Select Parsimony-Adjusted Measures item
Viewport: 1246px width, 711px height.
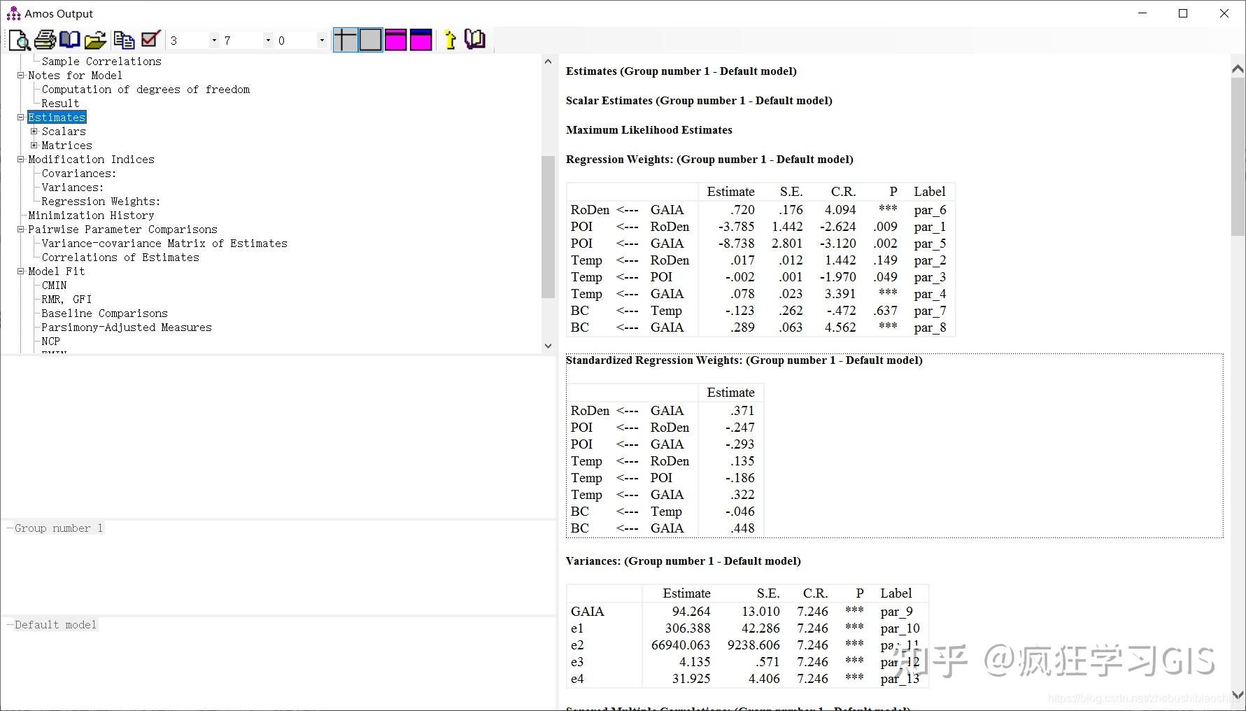coord(127,328)
